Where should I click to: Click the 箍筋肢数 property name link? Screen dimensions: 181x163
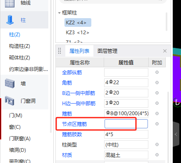(72, 134)
